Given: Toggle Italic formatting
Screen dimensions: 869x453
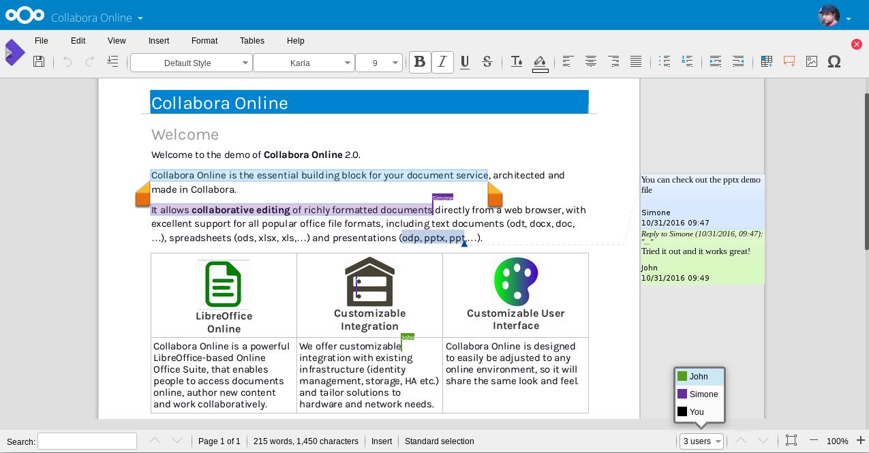Looking at the screenshot, I should point(442,62).
